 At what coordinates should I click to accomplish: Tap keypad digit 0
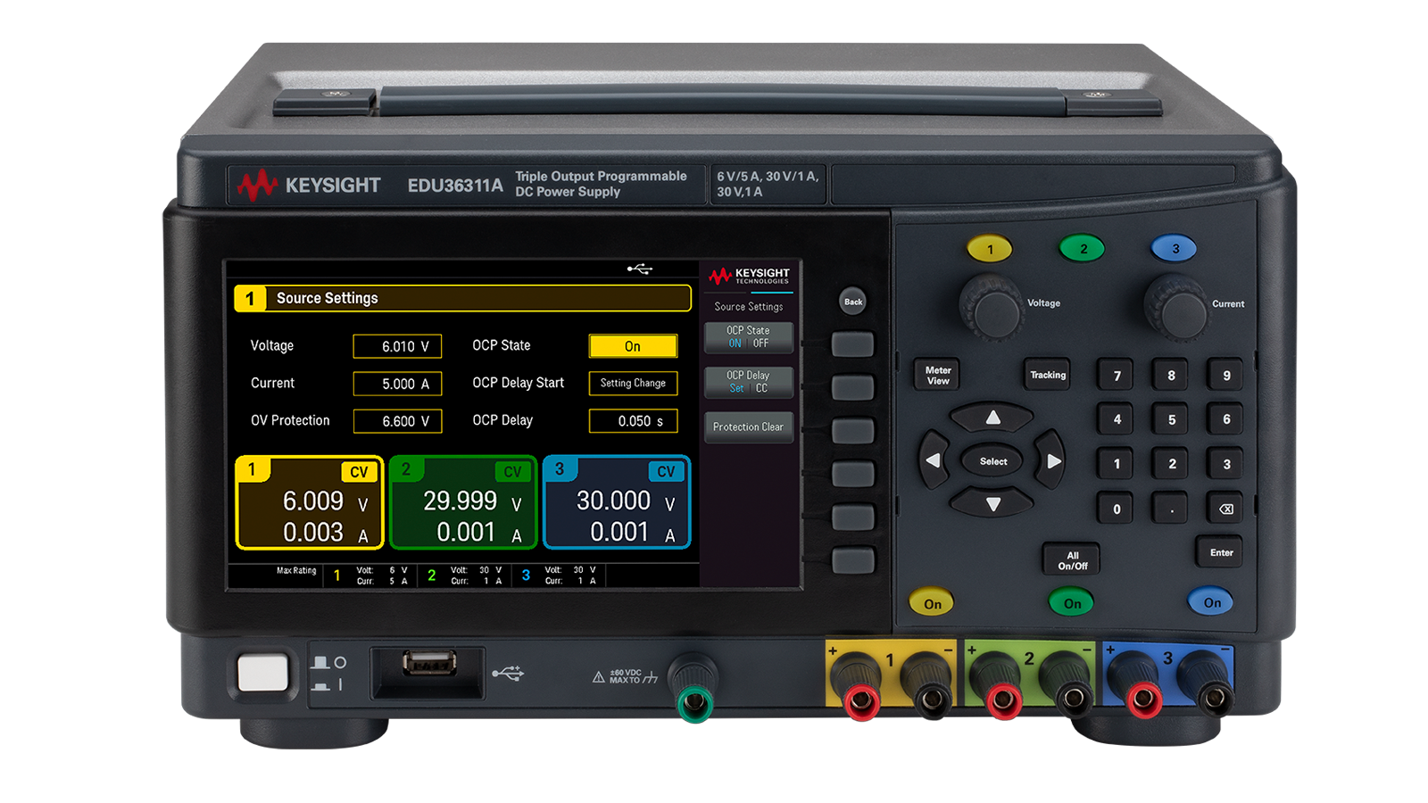point(1117,509)
